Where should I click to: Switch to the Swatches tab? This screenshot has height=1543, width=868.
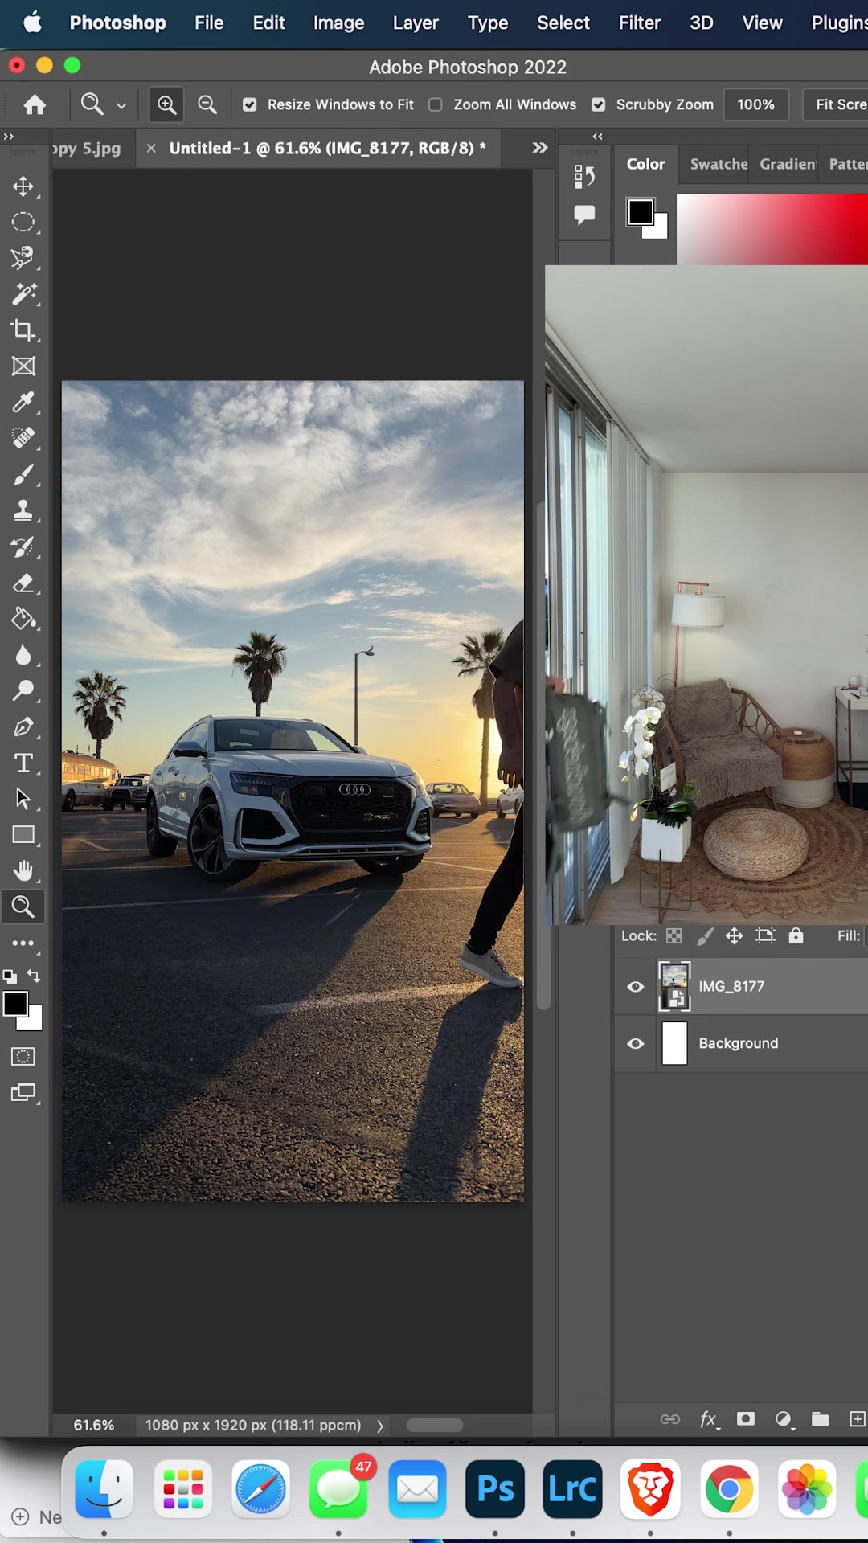tap(718, 164)
